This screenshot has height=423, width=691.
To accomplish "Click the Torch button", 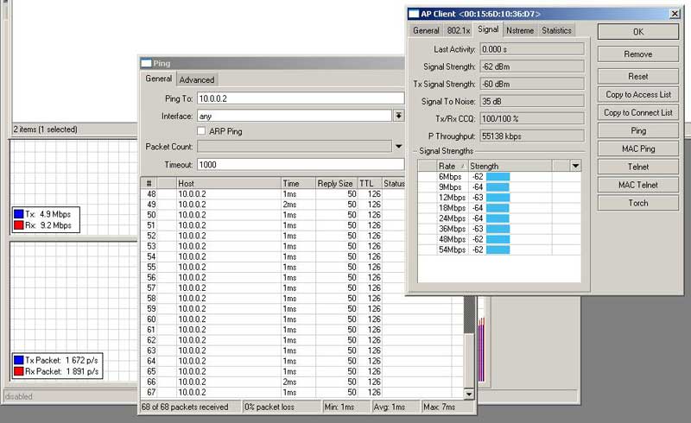I will tap(638, 203).
